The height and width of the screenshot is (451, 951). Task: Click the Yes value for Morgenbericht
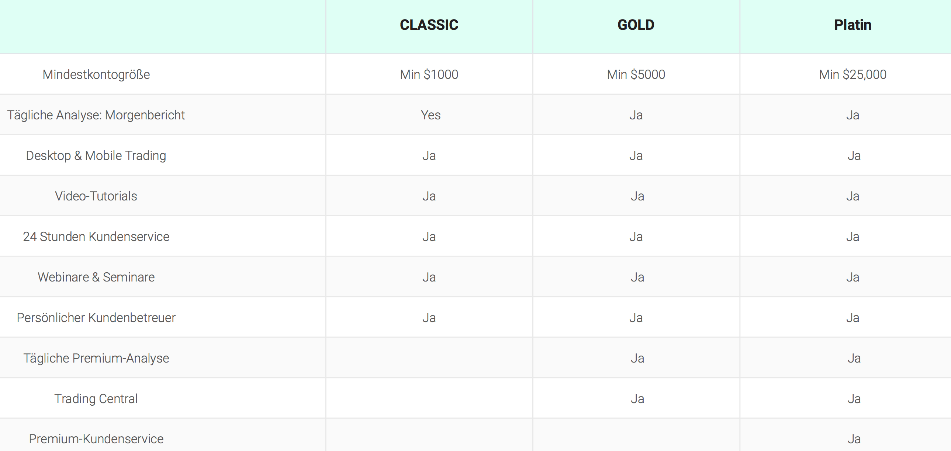430,115
